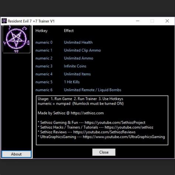
Task: Close the trainer window with the X
Action: [x=167, y=21]
